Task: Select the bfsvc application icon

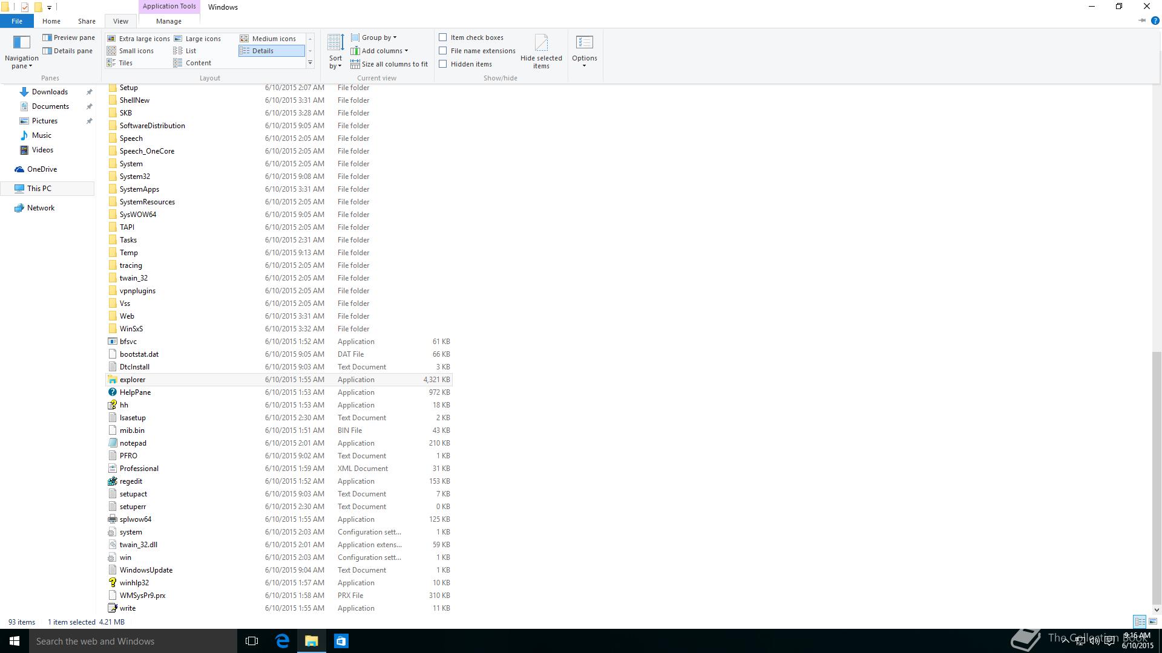Action: pos(112,342)
